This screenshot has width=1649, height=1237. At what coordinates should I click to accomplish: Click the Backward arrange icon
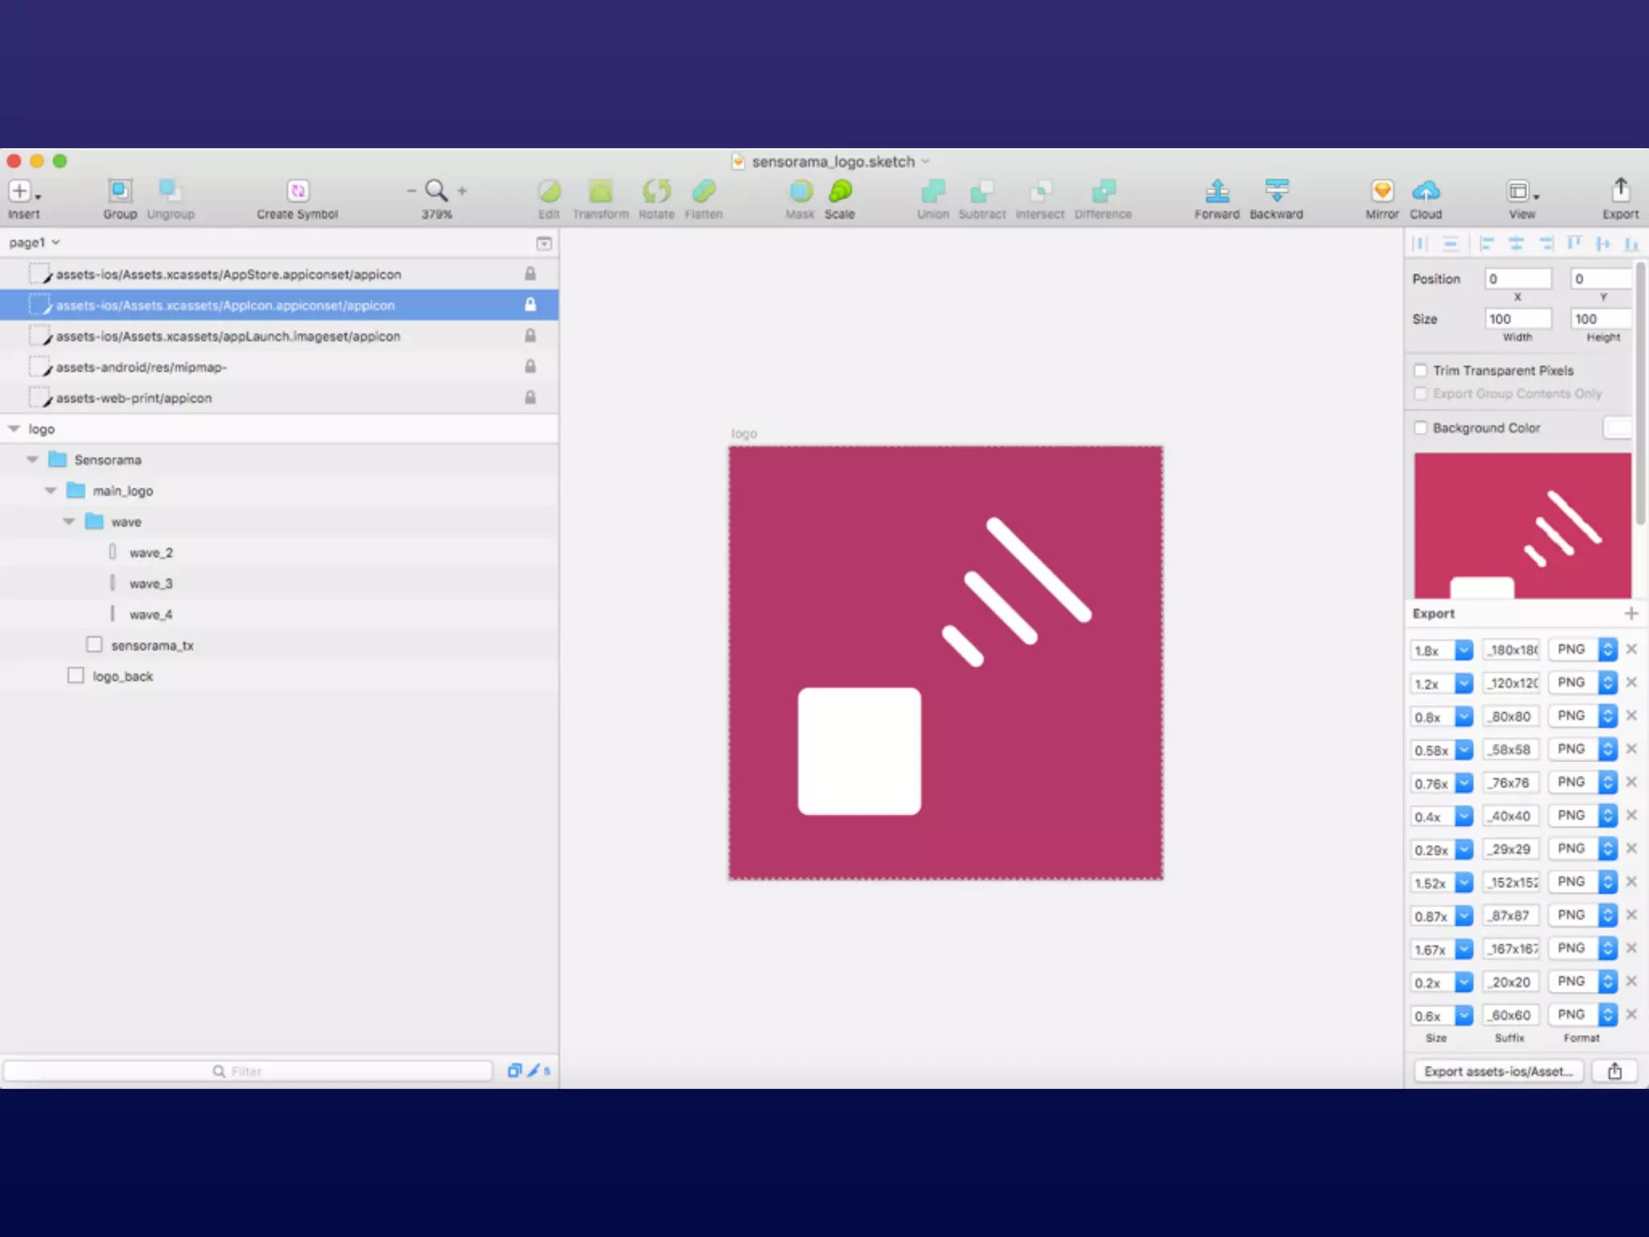click(x=1276, y=191)
